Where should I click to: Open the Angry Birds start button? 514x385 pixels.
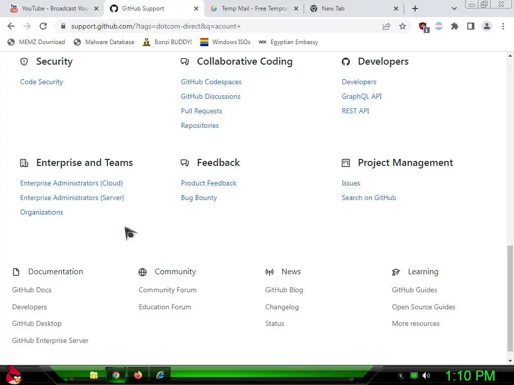click(14, 375)
